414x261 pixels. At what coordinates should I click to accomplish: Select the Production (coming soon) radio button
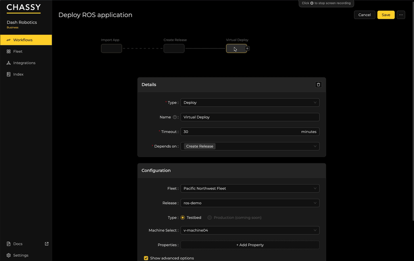pos(210,218)
